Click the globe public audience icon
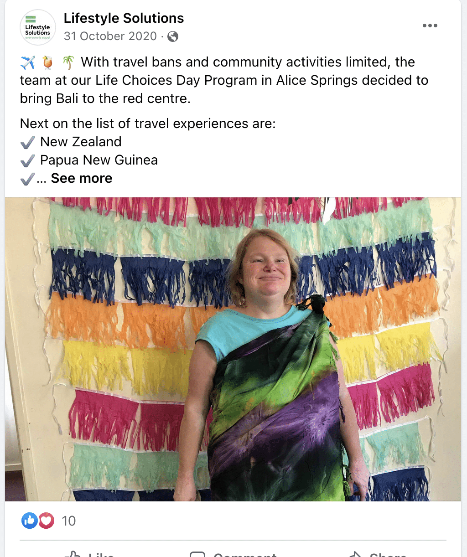 pyautogui.click(x=173, y=36)
